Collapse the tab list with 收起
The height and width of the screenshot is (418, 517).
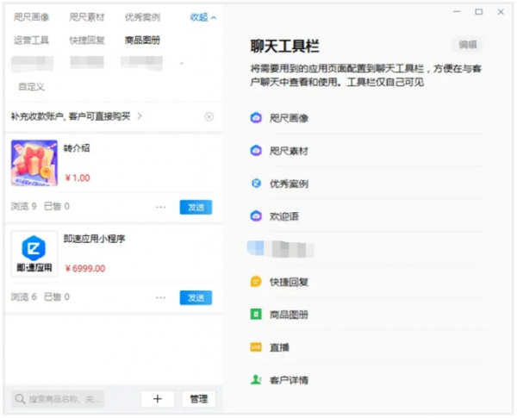(203, 17)
